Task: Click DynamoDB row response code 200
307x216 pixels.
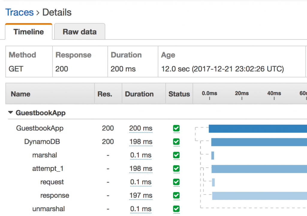Action: (x=108, y=142)
